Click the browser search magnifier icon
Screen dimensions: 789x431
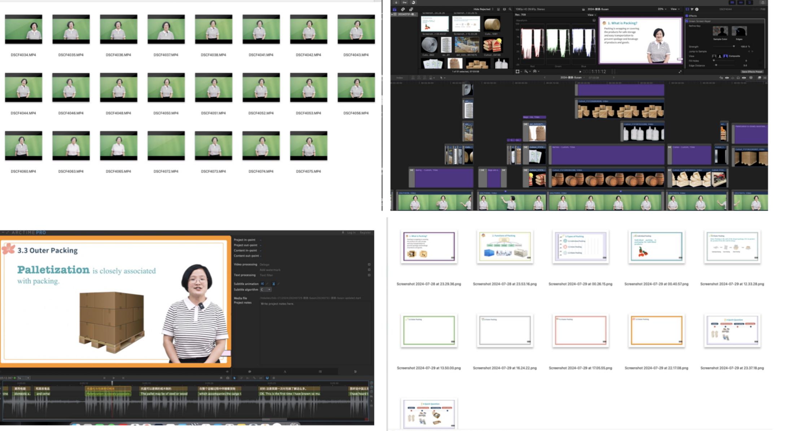[510, 9]
